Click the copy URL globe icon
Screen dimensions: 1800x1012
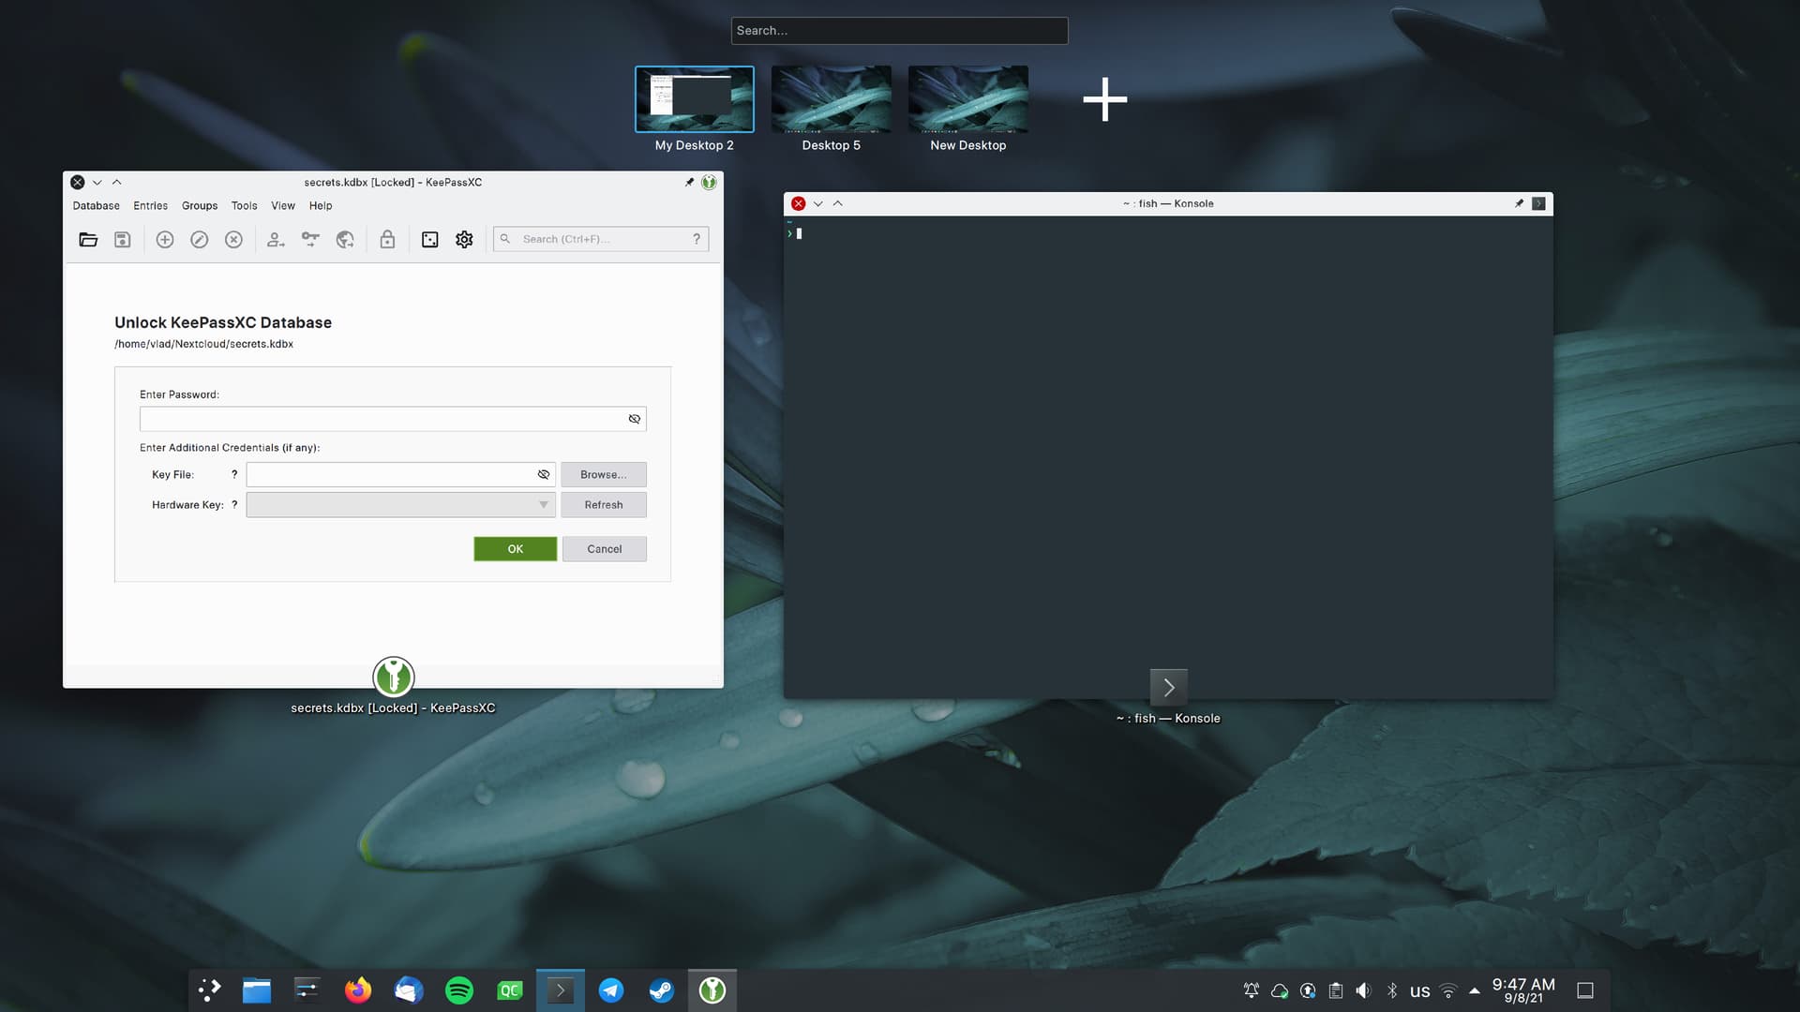click(345, 240)
